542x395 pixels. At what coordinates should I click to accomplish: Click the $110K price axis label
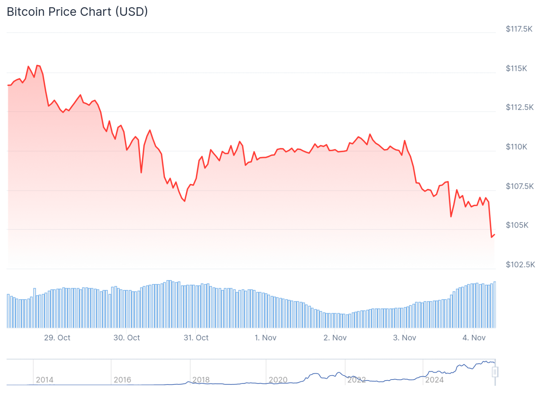[517, 147]
